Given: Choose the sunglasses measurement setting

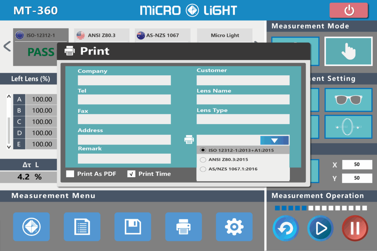Looking at the screenshot, I should pyautogui.click(x=348, y=100).
